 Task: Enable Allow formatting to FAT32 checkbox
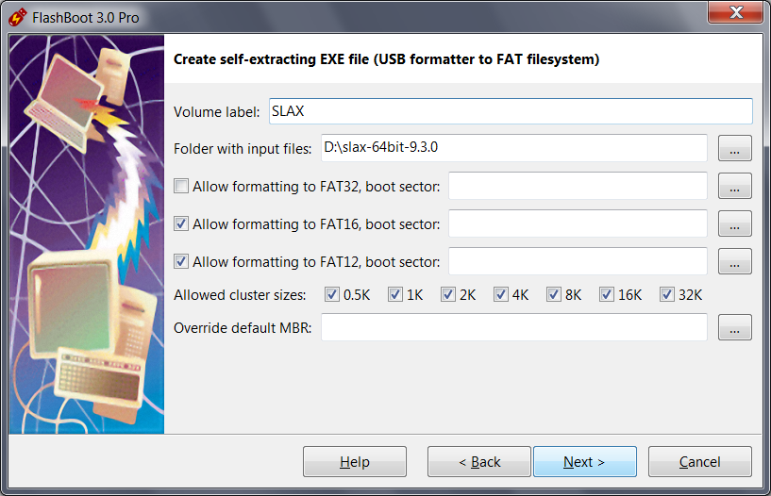click(x=181, y=186)
